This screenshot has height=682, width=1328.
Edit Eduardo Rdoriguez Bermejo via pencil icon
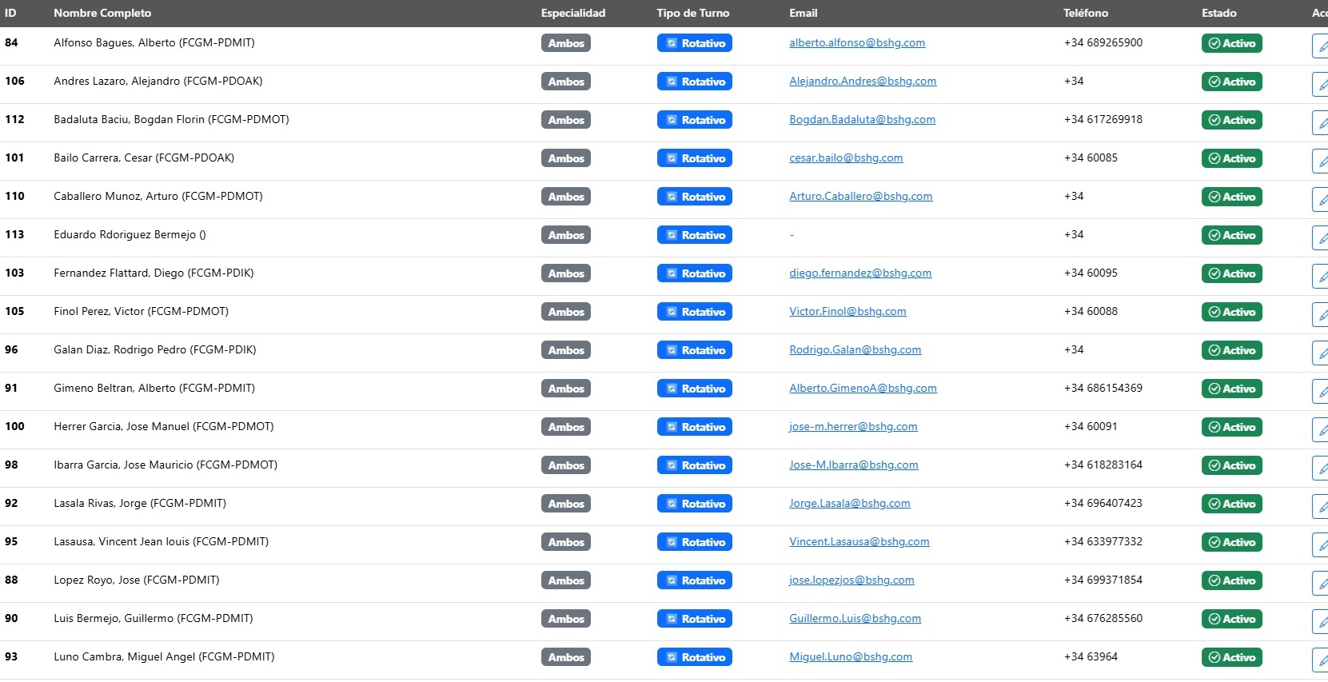pos(1321,238)
